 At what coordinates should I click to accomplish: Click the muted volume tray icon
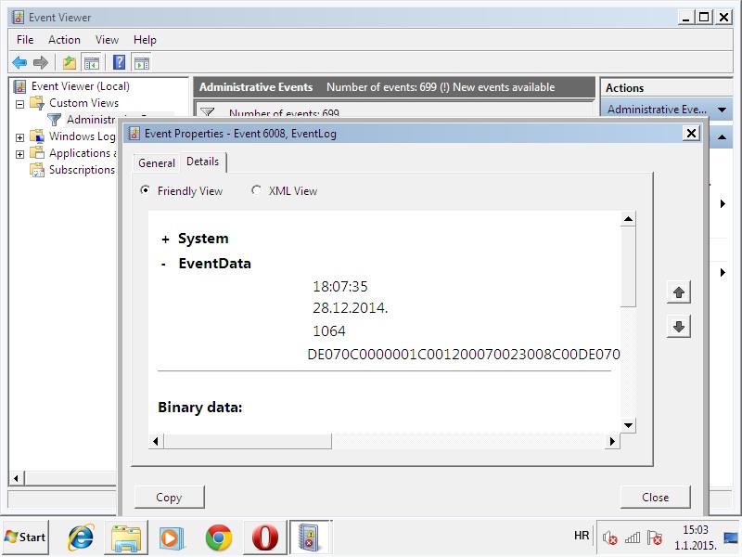(x=609, y=538)
